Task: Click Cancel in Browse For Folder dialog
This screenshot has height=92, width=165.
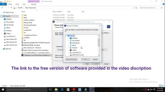Action: pos(95,60)
